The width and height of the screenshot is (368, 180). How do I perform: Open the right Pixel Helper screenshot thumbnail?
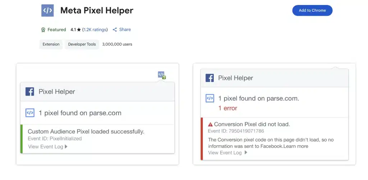(274, 114)
